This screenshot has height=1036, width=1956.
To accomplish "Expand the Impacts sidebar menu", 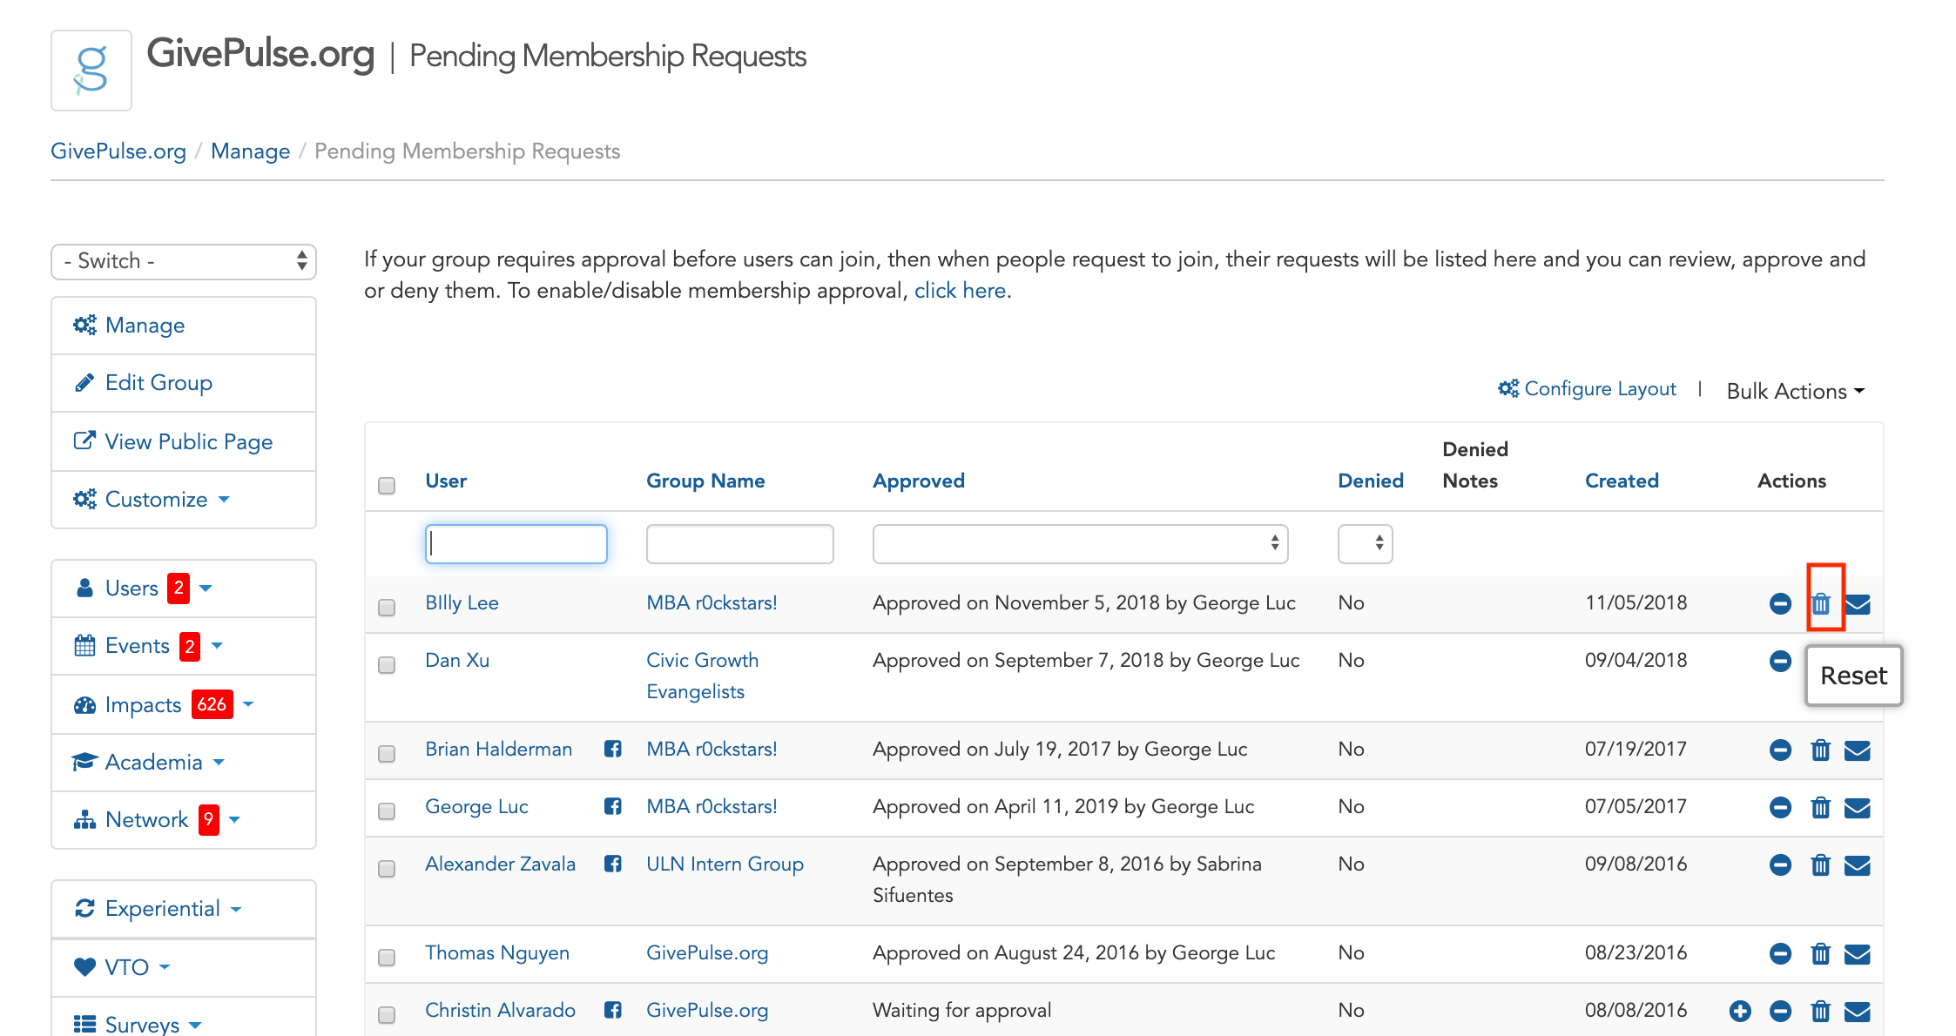I will (x=184, y=704).
